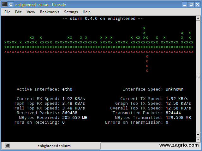Click the 'Transmitted Packets:' label
The width and height of the screenshot is (202, 151).
point(138,113)
